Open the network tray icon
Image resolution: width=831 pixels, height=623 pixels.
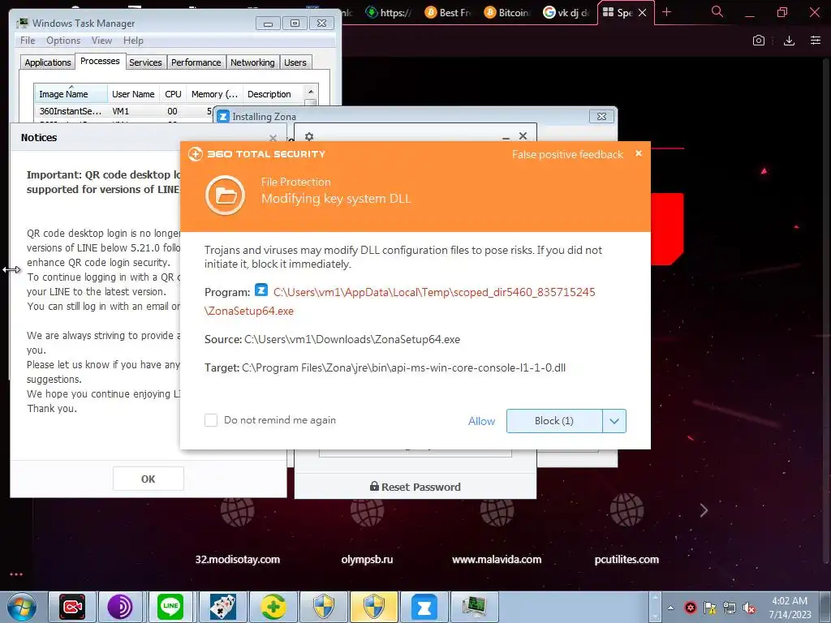[x=730, y=608]
